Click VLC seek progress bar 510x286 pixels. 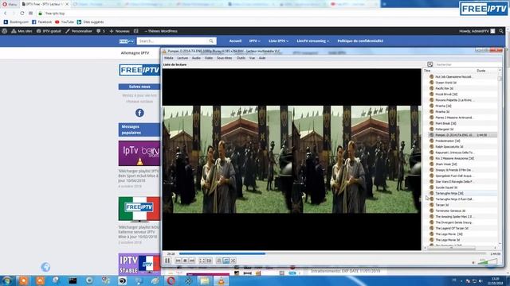332,253
